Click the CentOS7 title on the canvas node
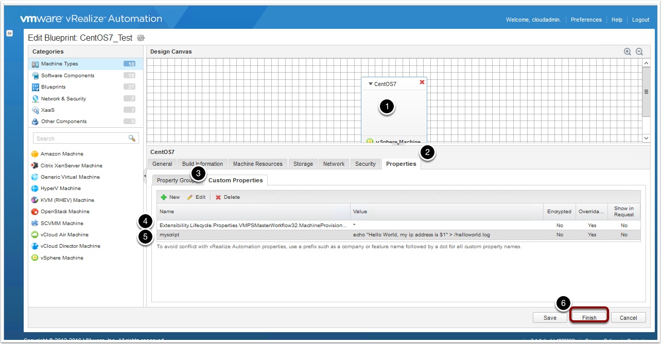661x344 pixels. tap(385, 84)
